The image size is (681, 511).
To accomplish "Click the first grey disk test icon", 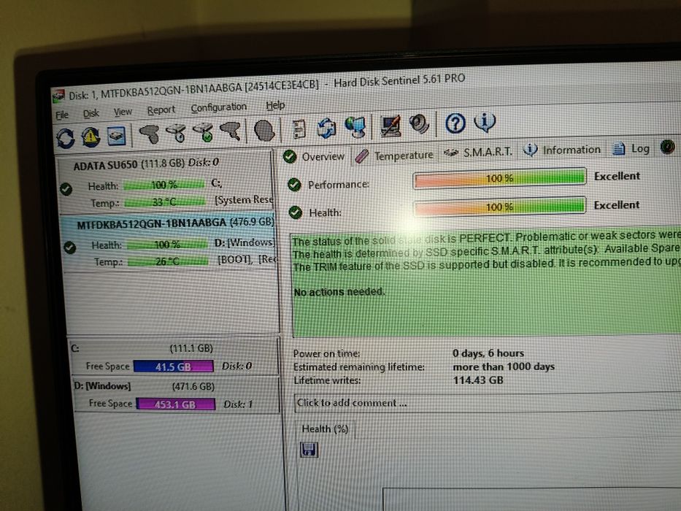I will [x=149, y=134].
